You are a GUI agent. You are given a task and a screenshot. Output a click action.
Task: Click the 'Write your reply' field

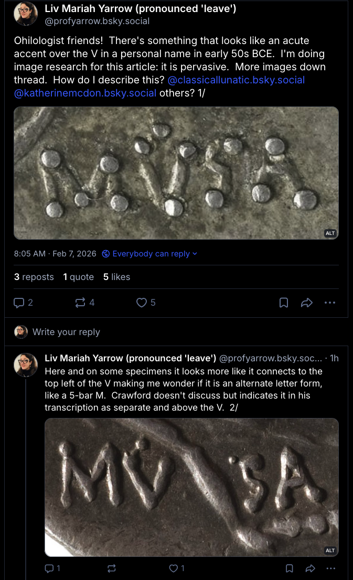(66, 332)
